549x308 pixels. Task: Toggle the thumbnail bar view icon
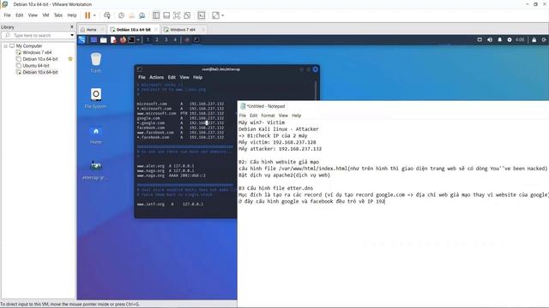(166, 15)
